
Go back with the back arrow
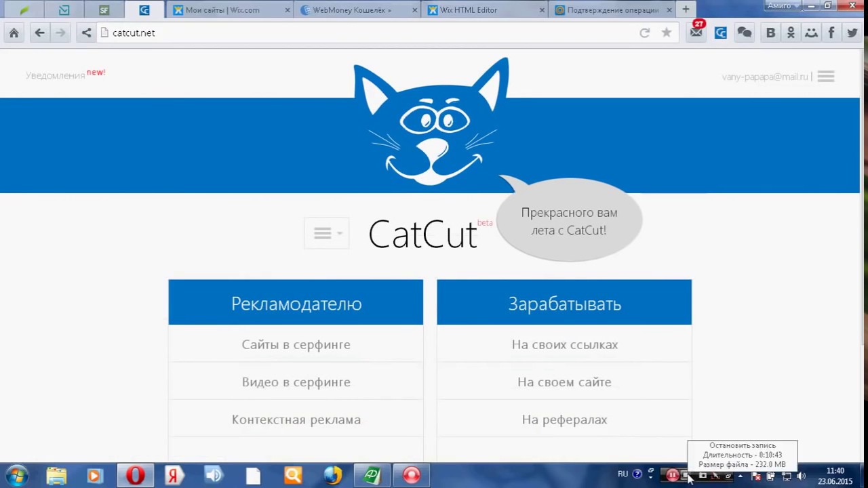39,33
